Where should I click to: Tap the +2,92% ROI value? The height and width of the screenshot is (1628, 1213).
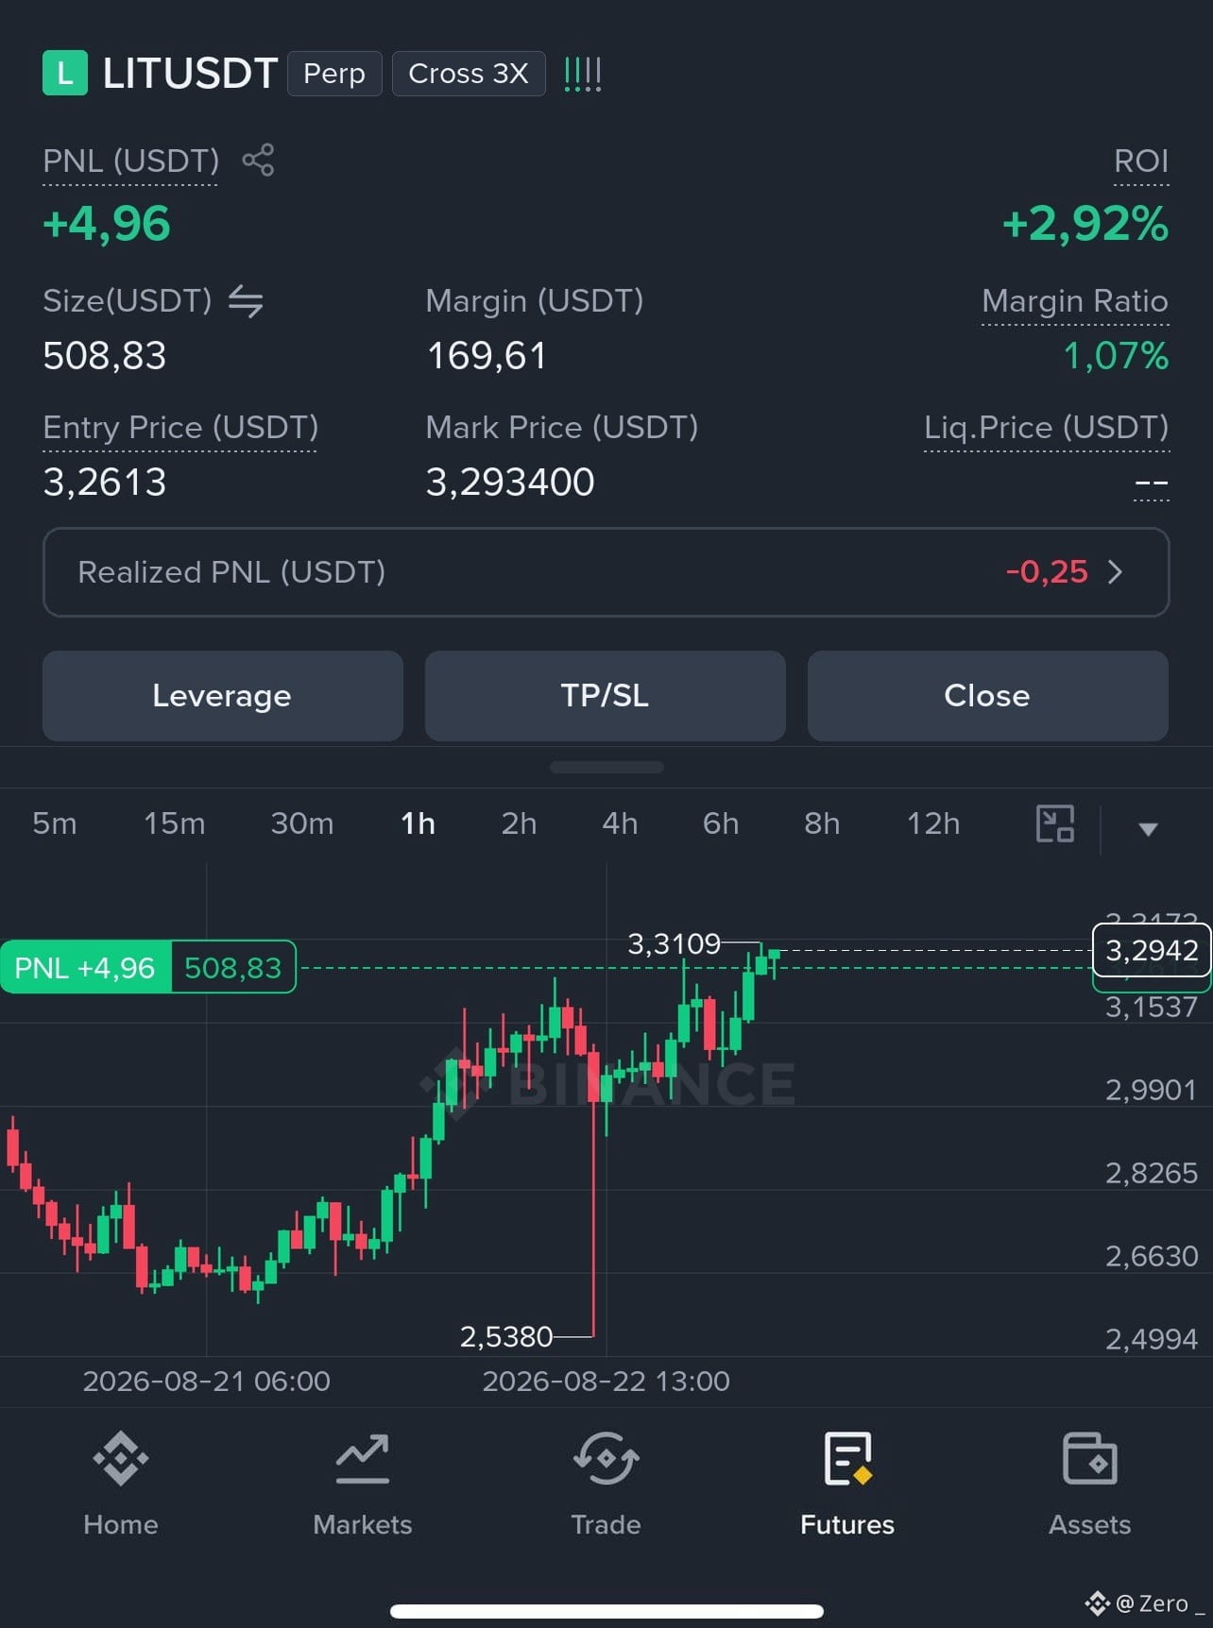(1085, 225)
